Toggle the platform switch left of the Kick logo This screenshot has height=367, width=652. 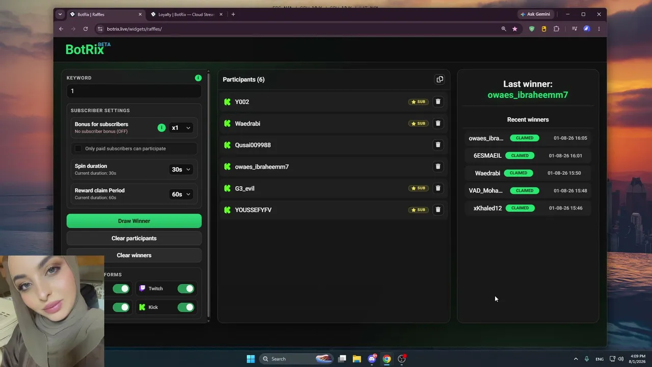(x=121, y=307)
